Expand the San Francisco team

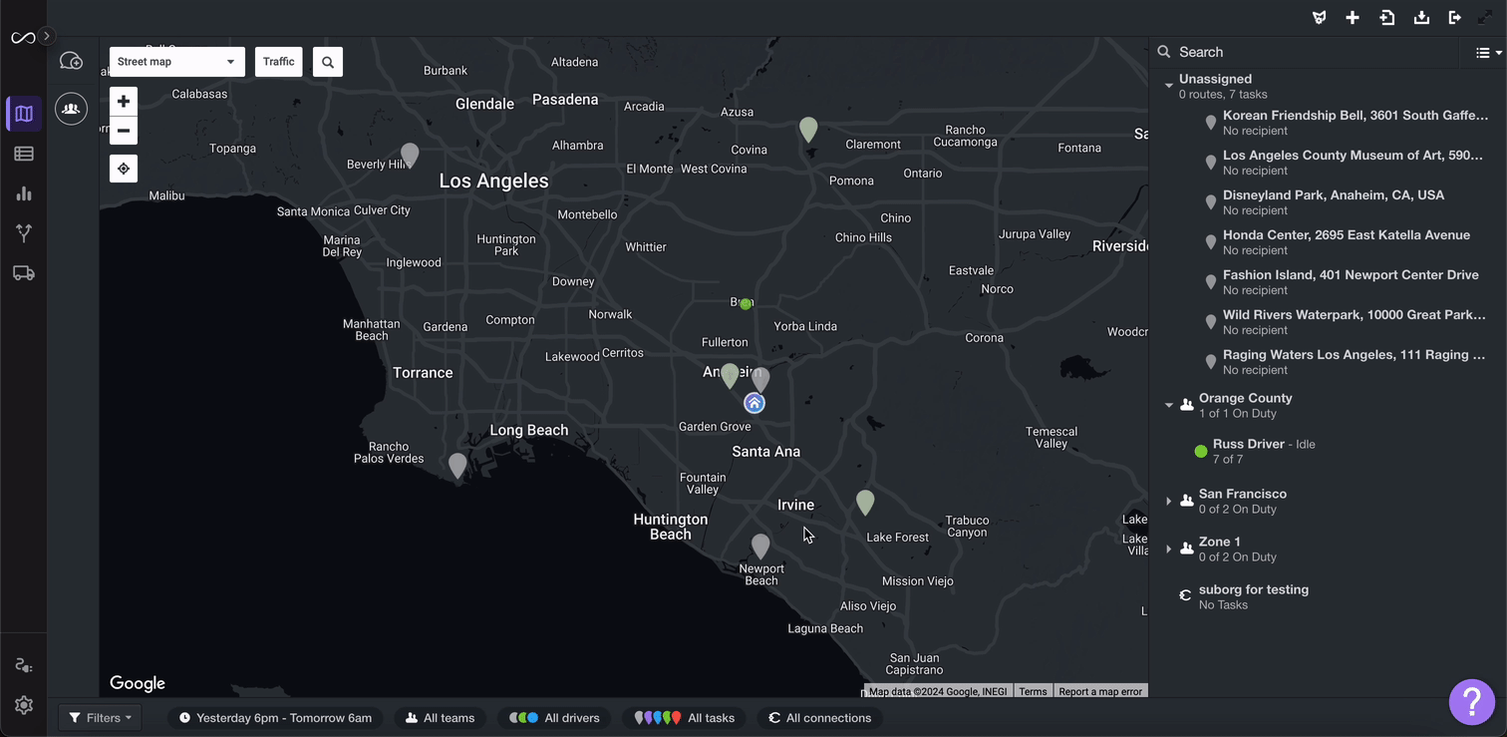1169,501
